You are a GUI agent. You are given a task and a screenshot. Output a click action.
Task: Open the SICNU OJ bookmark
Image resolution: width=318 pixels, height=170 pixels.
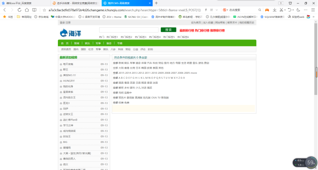(136, 17)
